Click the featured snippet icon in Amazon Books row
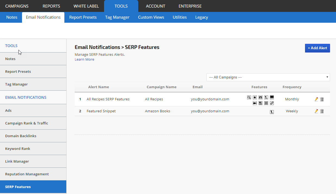The width and height of the screenshot is (336, 194). click(272, 112)
